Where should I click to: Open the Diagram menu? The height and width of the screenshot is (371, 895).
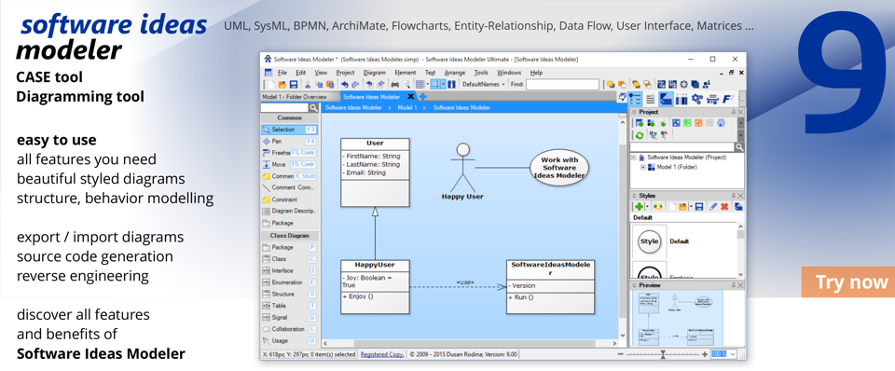[x=375, y=73]
